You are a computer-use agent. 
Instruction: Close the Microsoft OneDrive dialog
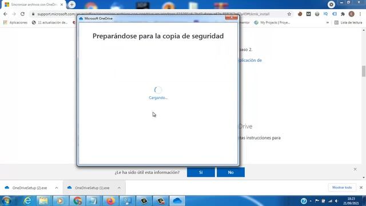point(231,18)
